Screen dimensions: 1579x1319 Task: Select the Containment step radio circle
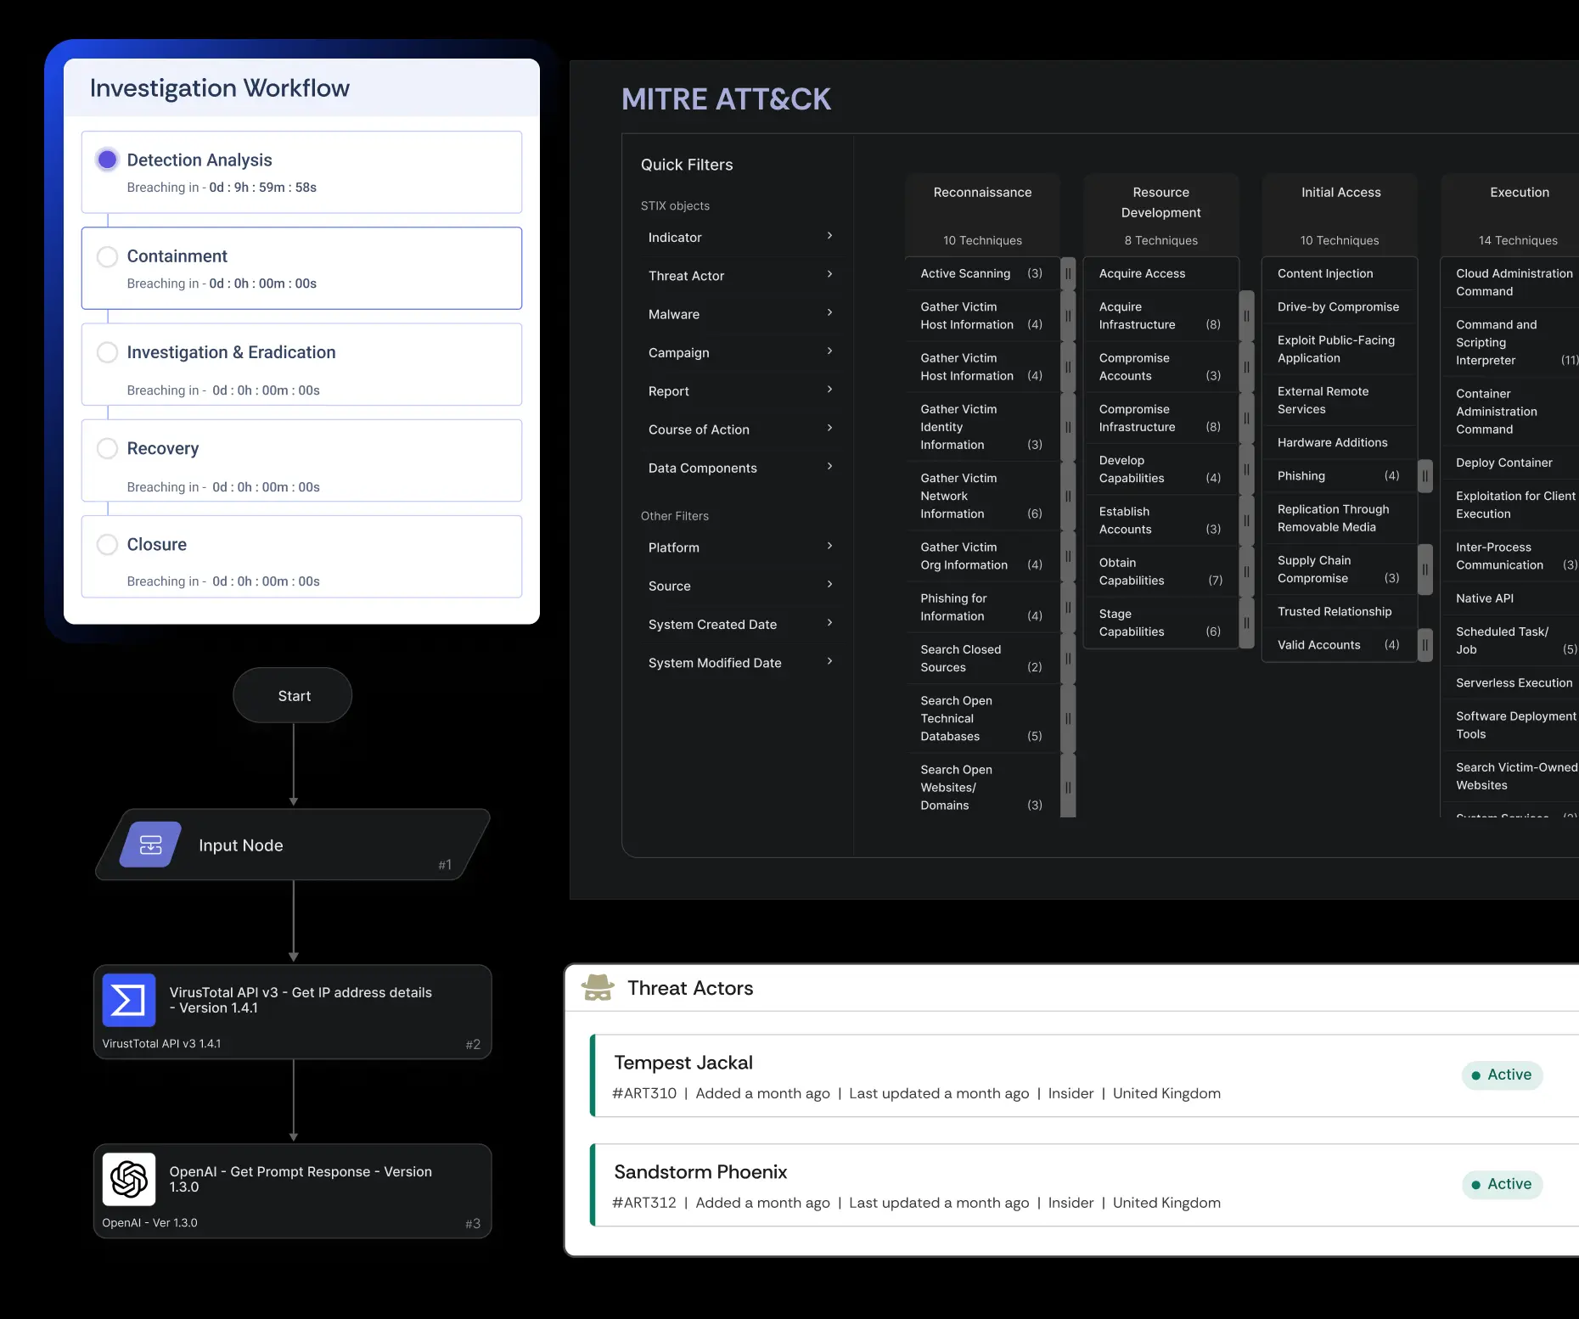(107, 255)
